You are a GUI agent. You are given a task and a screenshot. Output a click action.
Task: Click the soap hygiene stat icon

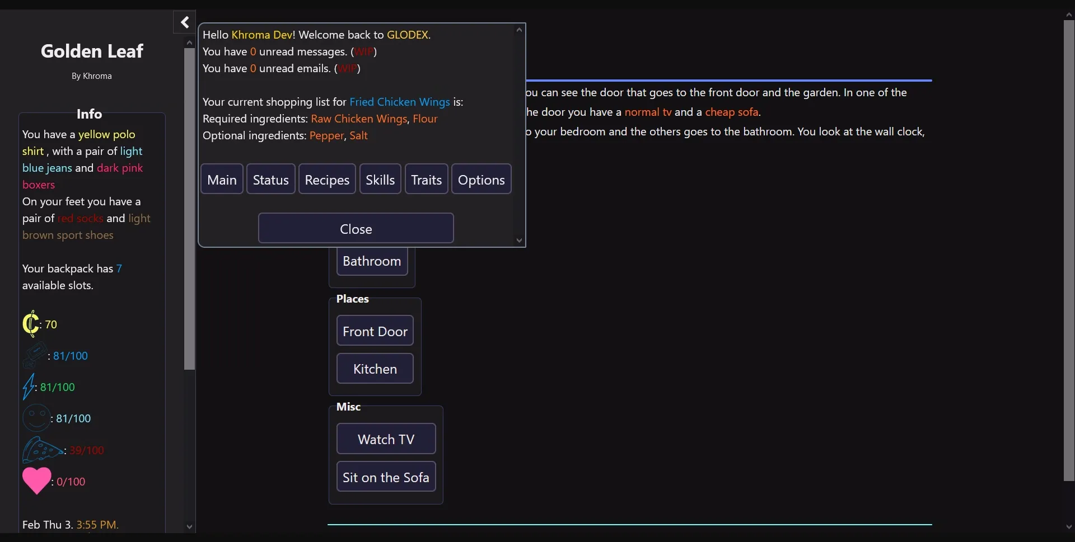34,356
